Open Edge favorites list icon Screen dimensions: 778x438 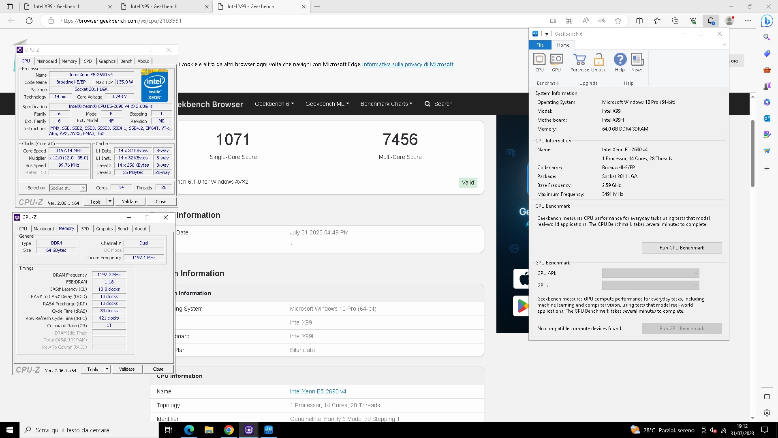(x=657, y=21)
